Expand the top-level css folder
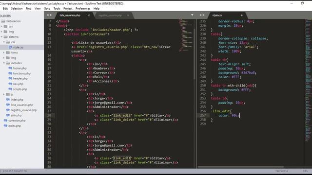 click(x=1, y=26)
